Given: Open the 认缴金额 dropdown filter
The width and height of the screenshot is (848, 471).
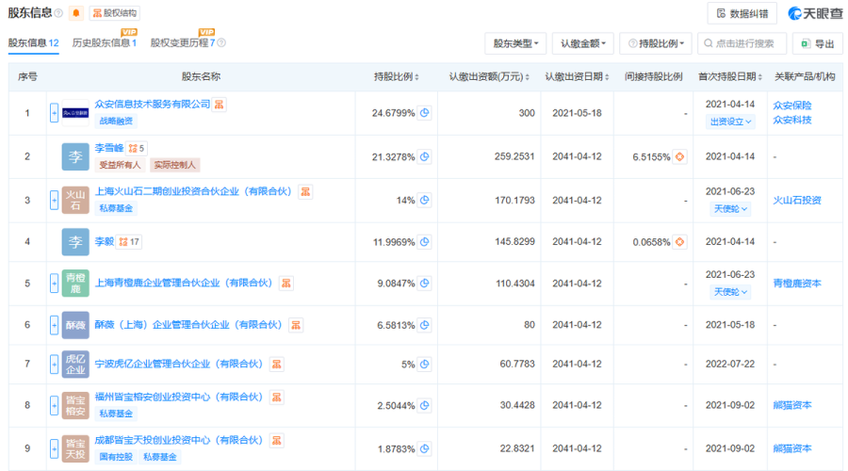Looking at the screenshot, I should (582, 43).
